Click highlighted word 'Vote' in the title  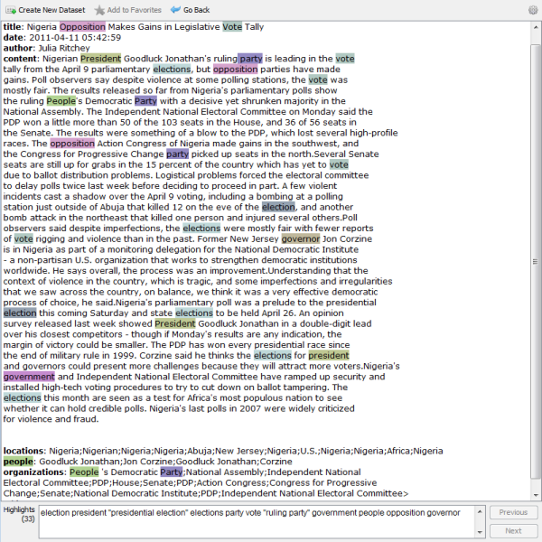pyautogui.click(x=232, y=26)
